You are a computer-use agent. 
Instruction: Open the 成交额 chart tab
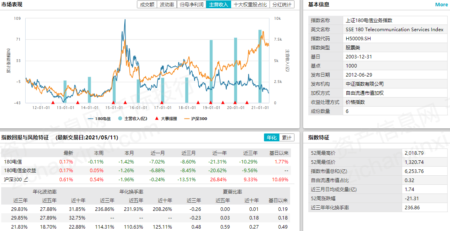point(147,5)
